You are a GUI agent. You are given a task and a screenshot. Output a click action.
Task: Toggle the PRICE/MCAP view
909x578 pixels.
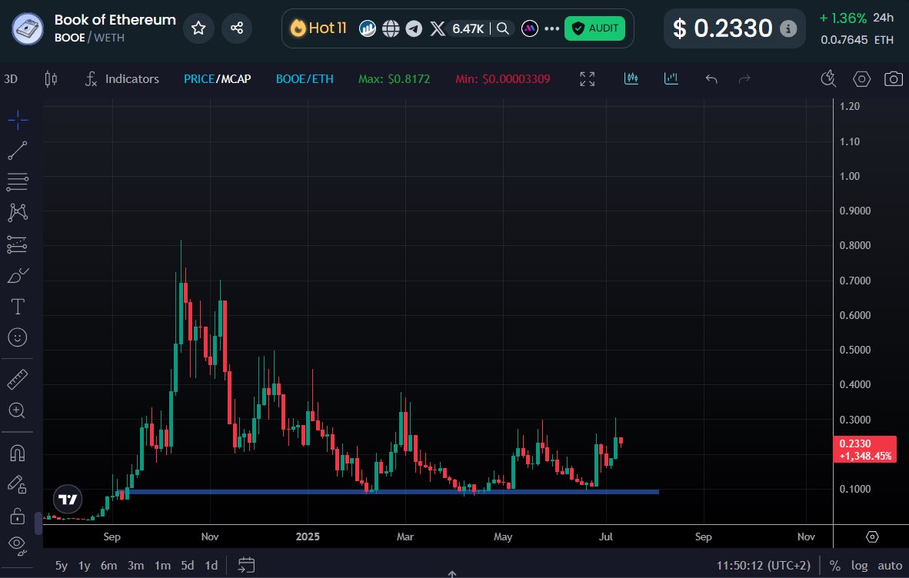[x=218, y=78]
